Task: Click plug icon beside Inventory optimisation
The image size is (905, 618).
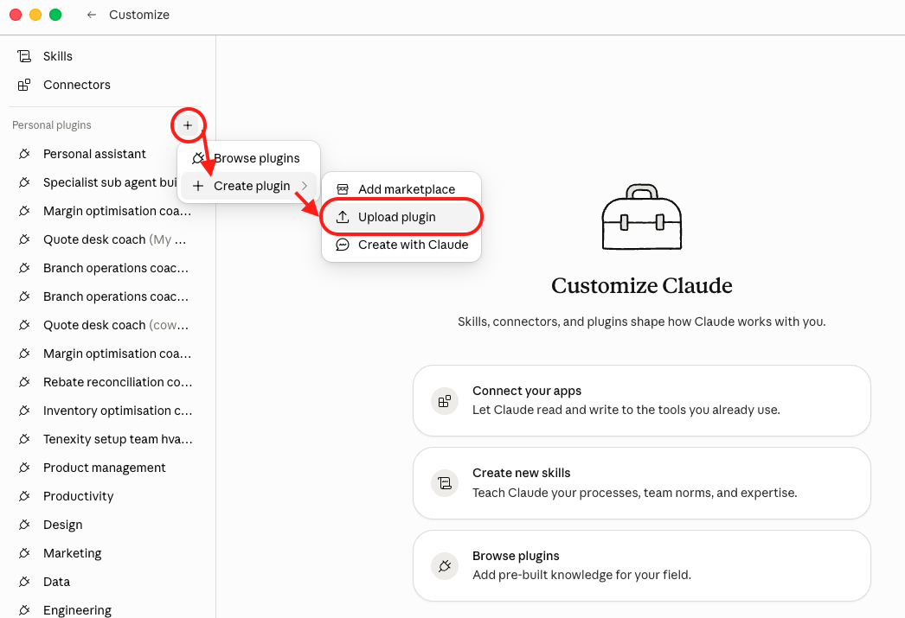Action: pos(24,411)
